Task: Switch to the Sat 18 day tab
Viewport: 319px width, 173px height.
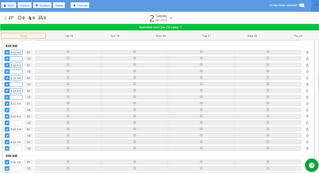Action: (x=69, y=36)
